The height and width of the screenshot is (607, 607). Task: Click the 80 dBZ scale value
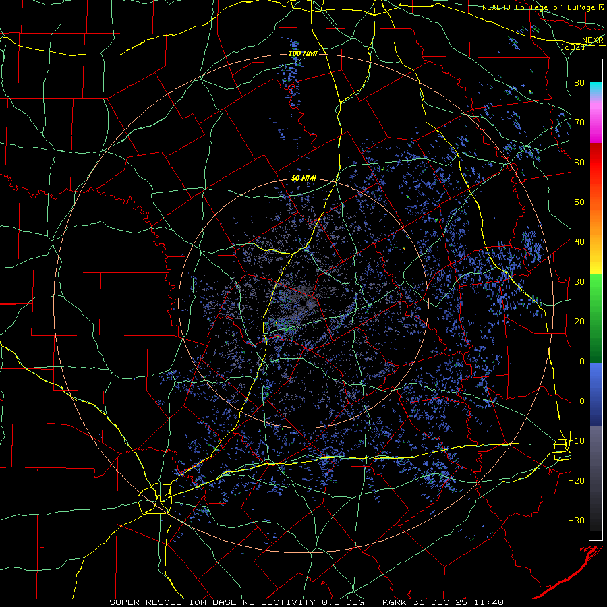click(x=579, y=82)
